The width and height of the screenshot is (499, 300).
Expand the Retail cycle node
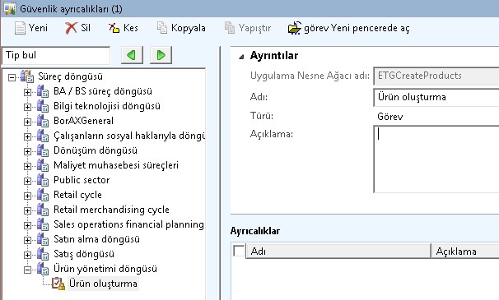(x=27, y=196)
